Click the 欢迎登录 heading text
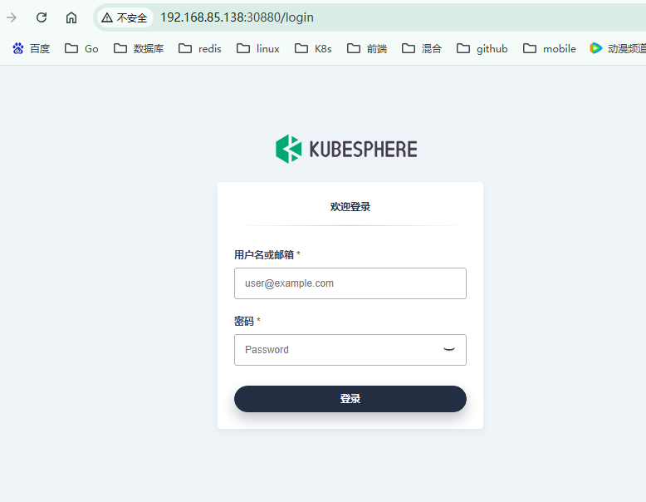The image size is (646, 502). (350, 207)
